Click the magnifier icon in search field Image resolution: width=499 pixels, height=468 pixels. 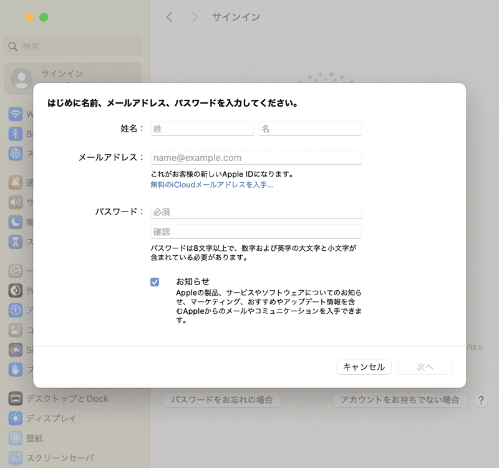(12, 46)
